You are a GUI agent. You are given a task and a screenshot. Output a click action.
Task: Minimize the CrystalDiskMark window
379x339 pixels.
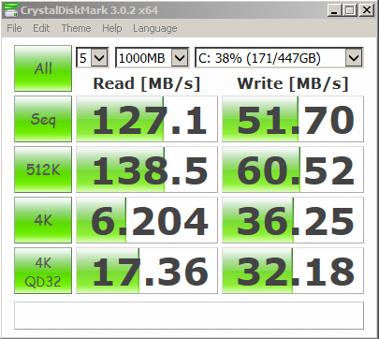[x=334, y=10]
